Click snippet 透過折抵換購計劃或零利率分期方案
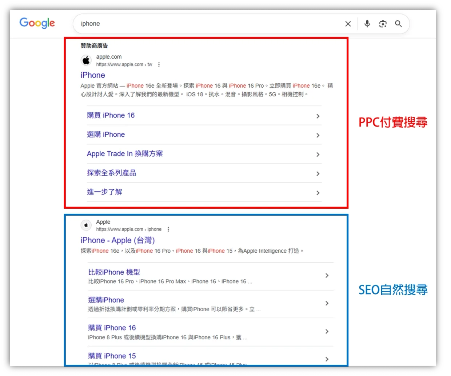This screenshot has height=376, width=451. (174, 309)
